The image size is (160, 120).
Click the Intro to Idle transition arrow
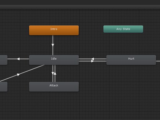click(53, 45)
